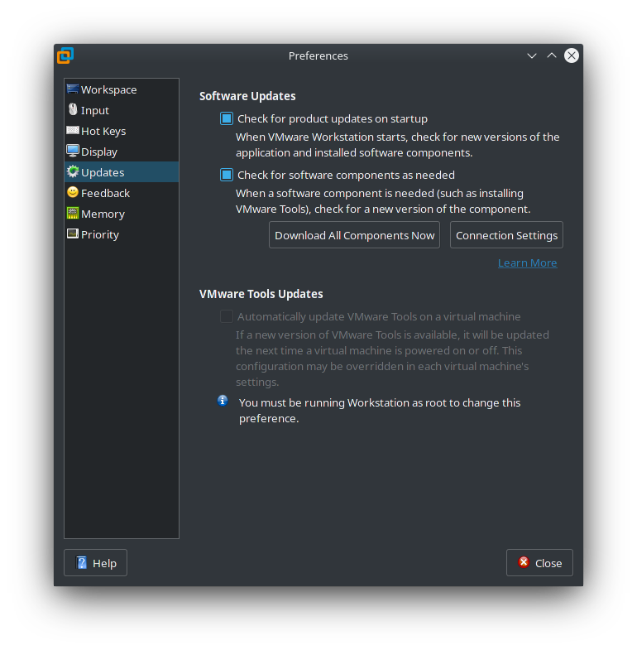The width and height of the screenshot is (637, 650).
Task: Click the Hot Keys keyboard icon
Action: pyautogui.click(x=73, y=131)
